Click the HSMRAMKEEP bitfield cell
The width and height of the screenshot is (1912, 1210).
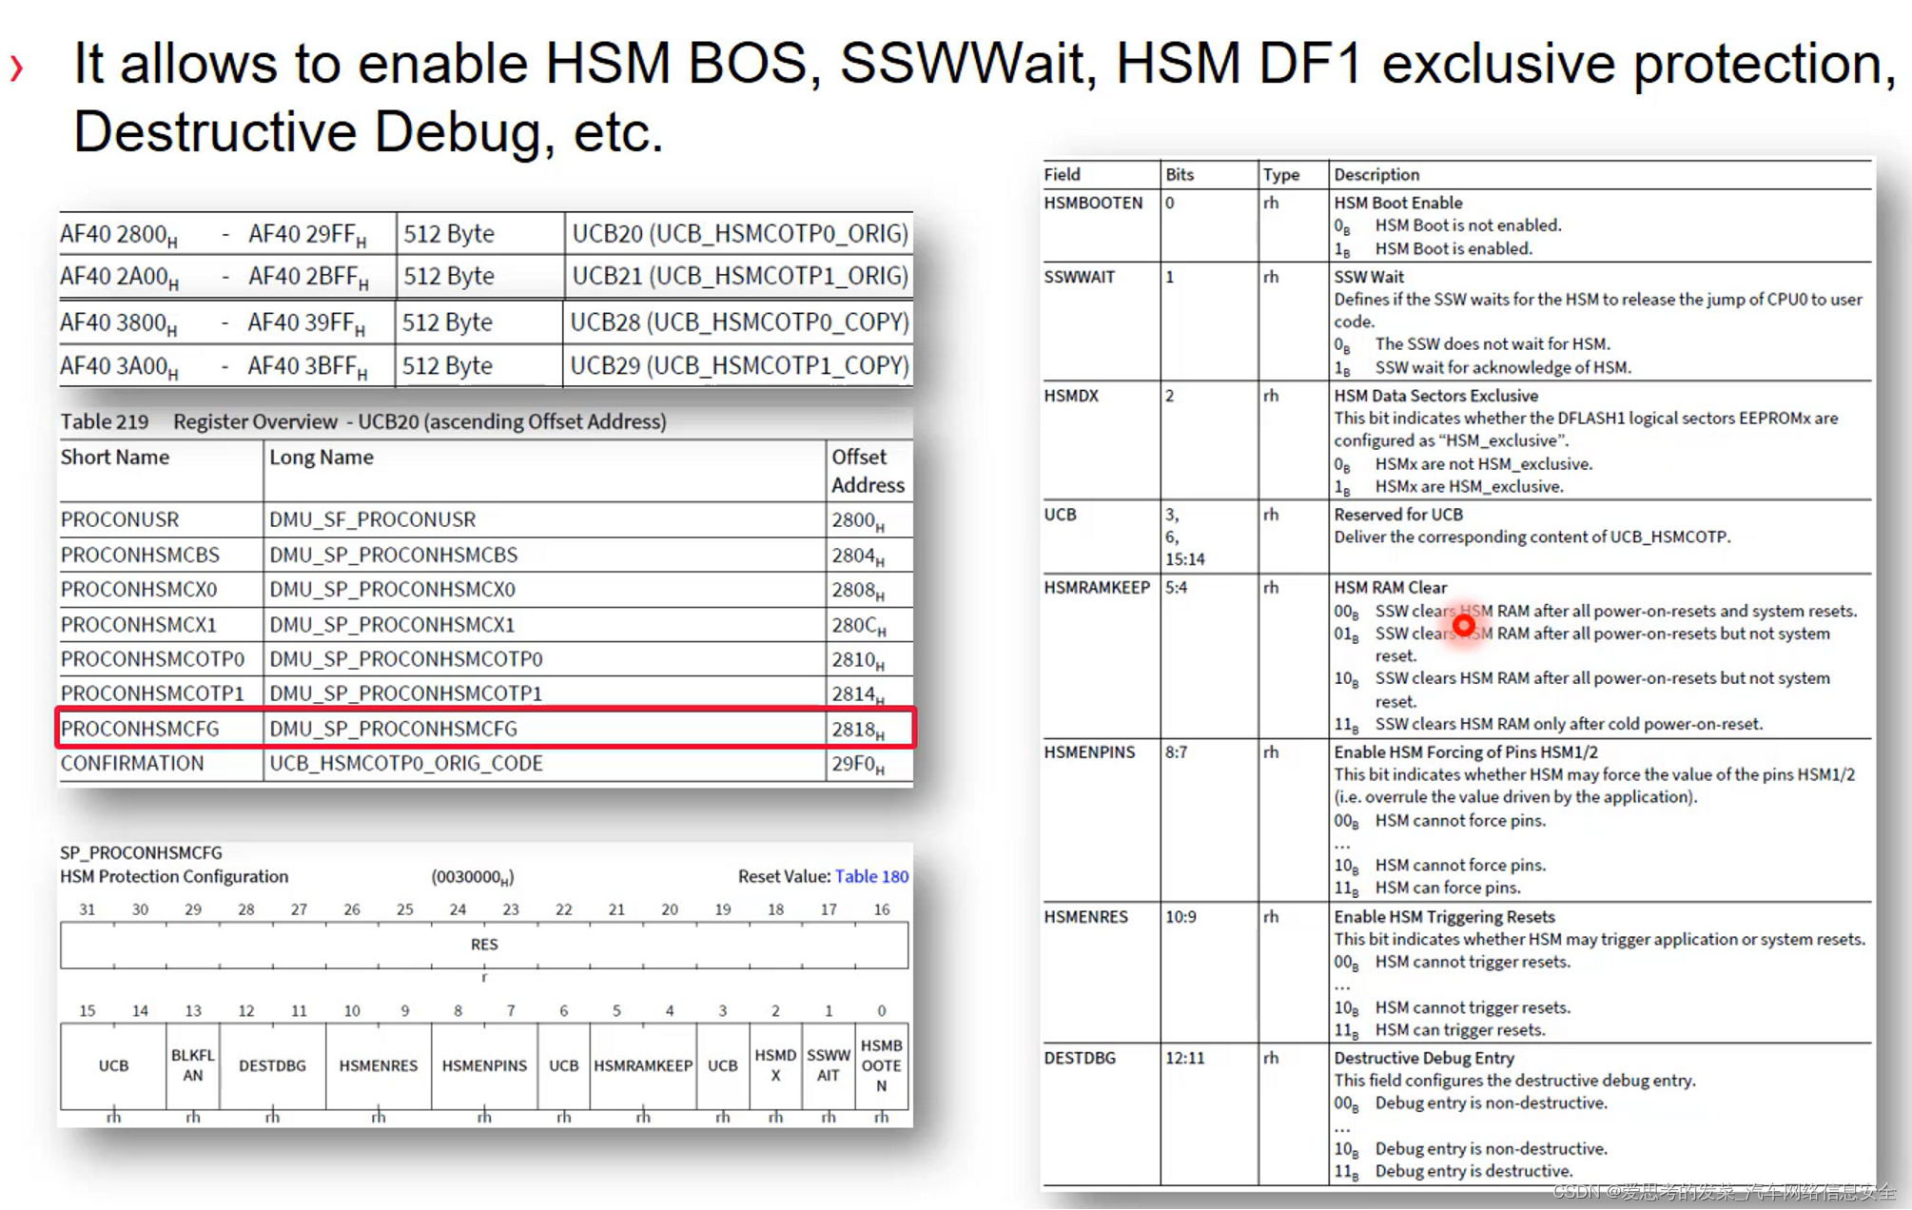click(x=643, y=1065)
